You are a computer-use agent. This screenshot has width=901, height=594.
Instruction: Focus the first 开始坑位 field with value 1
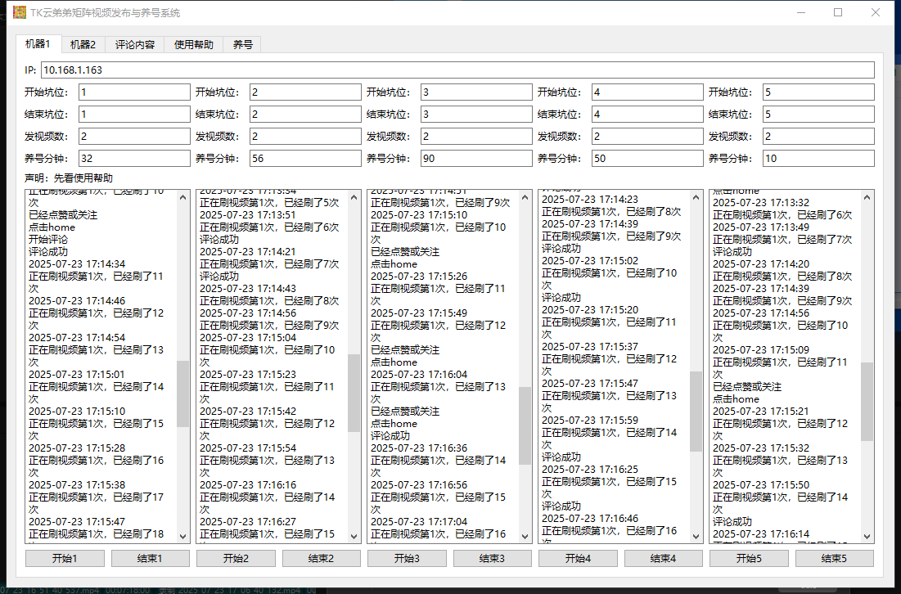pos(134,92)
